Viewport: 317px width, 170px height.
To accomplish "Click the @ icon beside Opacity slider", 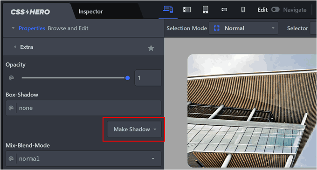I will [x=11, y=78].
